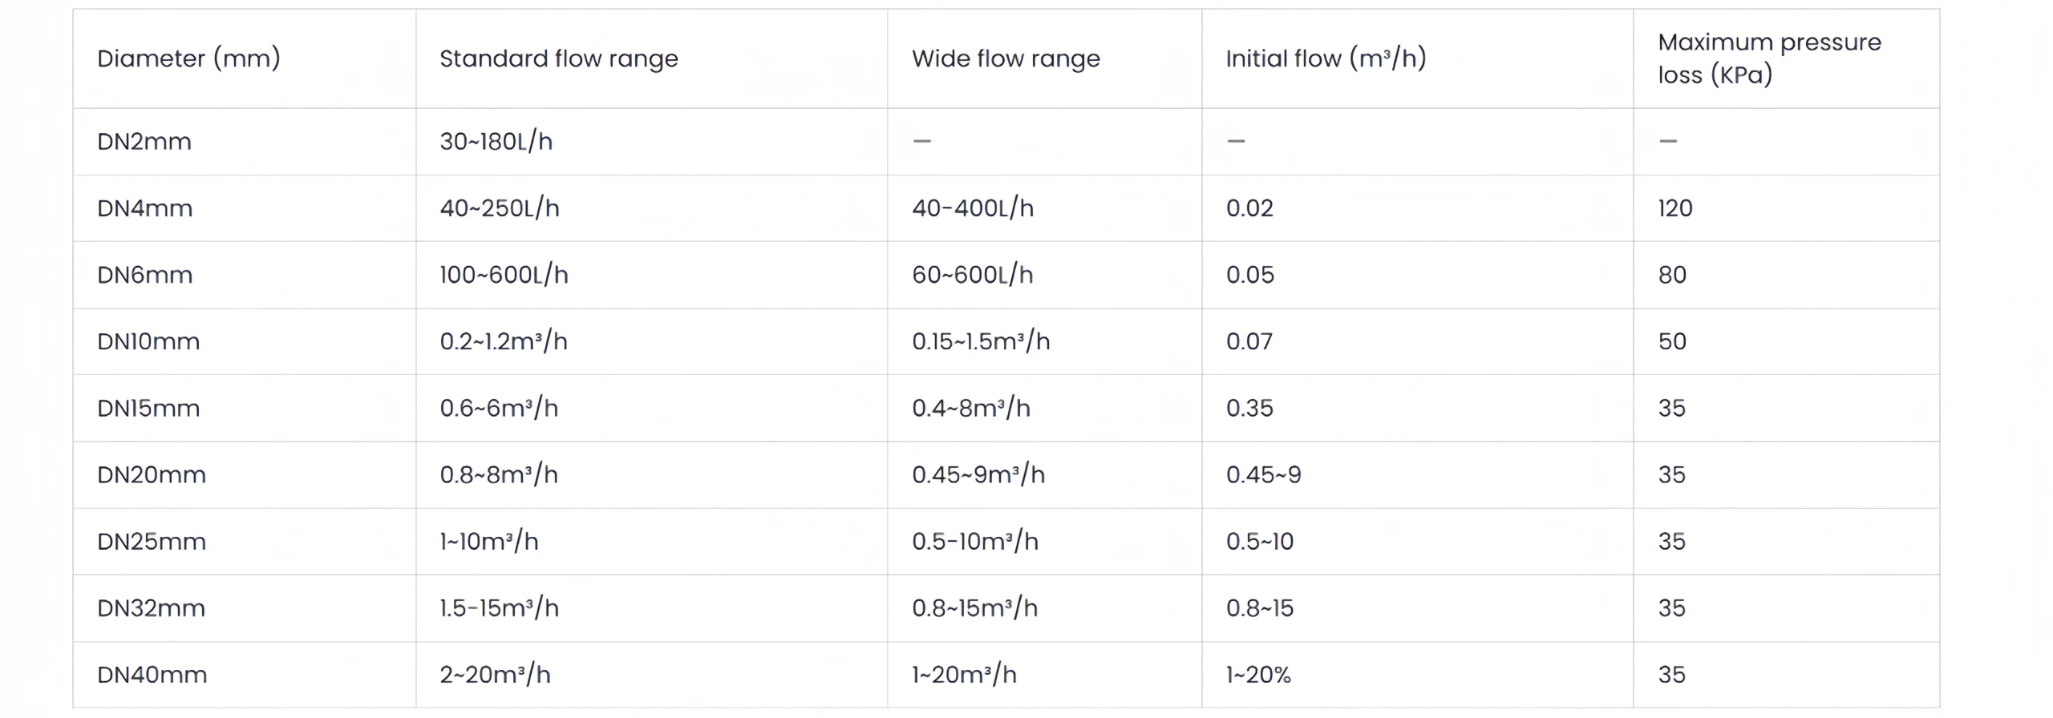Click the DN4mm row label
Viewport: 2053px width, 718px height.
[145, 208]
